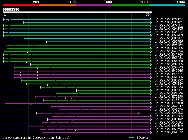This screenshot has height=140, width=188.
Task: Select the UniRef100_C9DFB6 label
Action: tap(169, 42)
